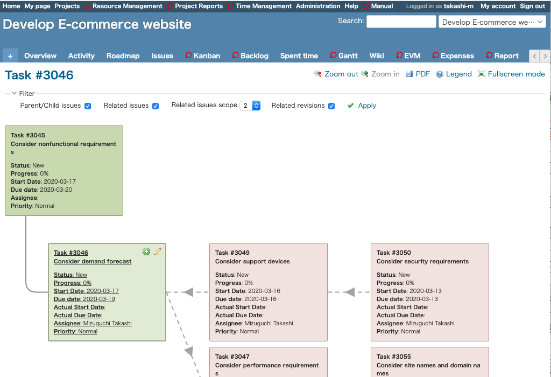Image resolution: width=551 pixels, height=377 pixels.
Task: Click the Consider security requirements text
Action: pyautogui.click(x=422, y=262)
